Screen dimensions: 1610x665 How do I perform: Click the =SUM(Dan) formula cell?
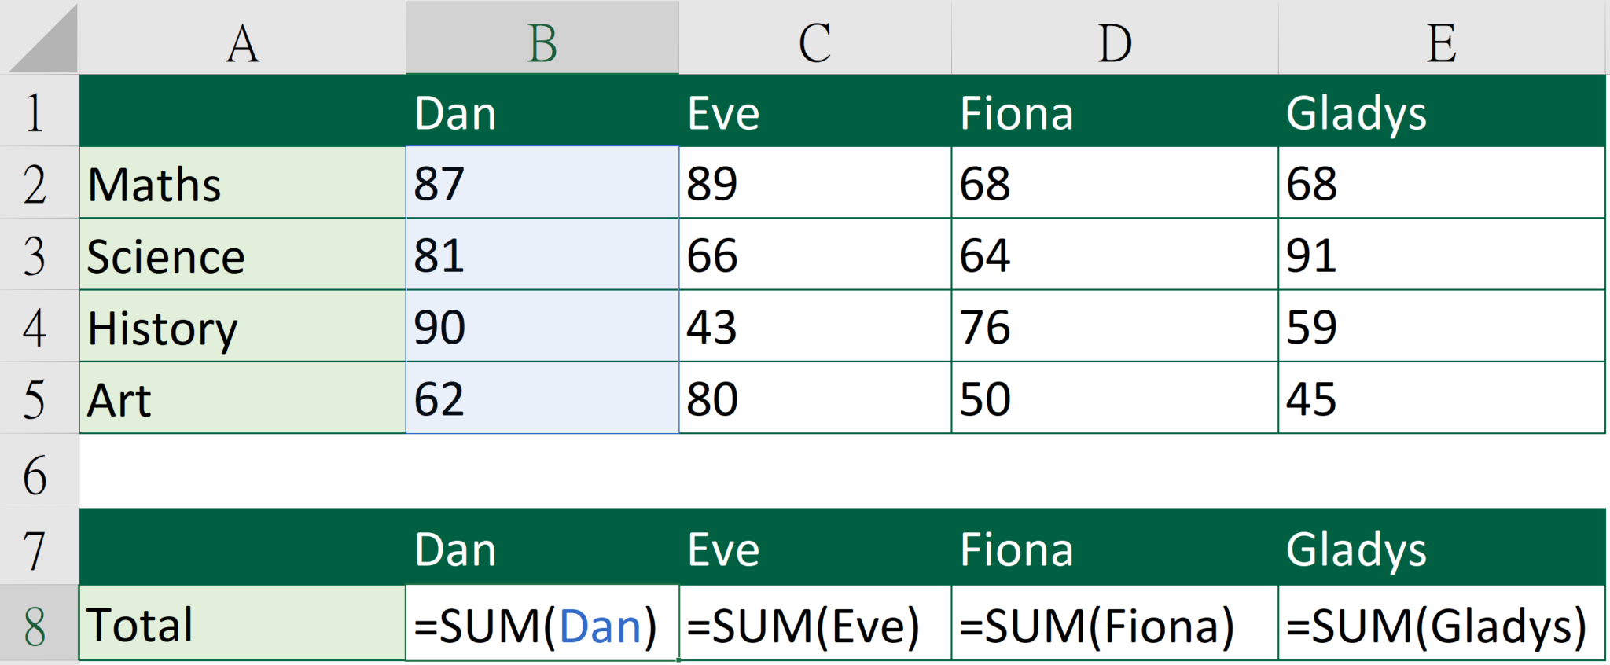(x=541, y=625)
